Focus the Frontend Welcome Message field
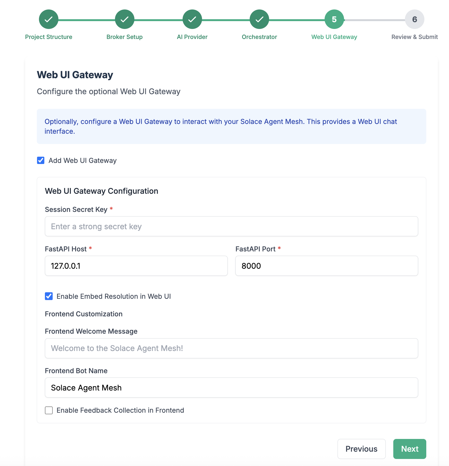The height and width of the screenshot is (466, 449). [231, 348]
